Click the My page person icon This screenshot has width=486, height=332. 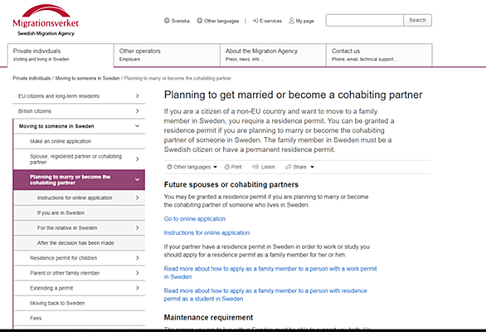point(291,21)
